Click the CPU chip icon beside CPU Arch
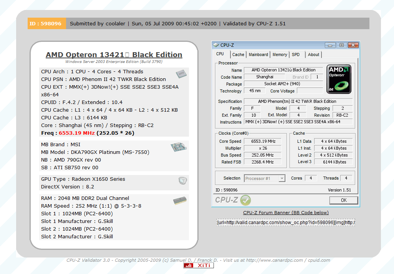Screen dimensions: 394x274 tap(181, 74)
